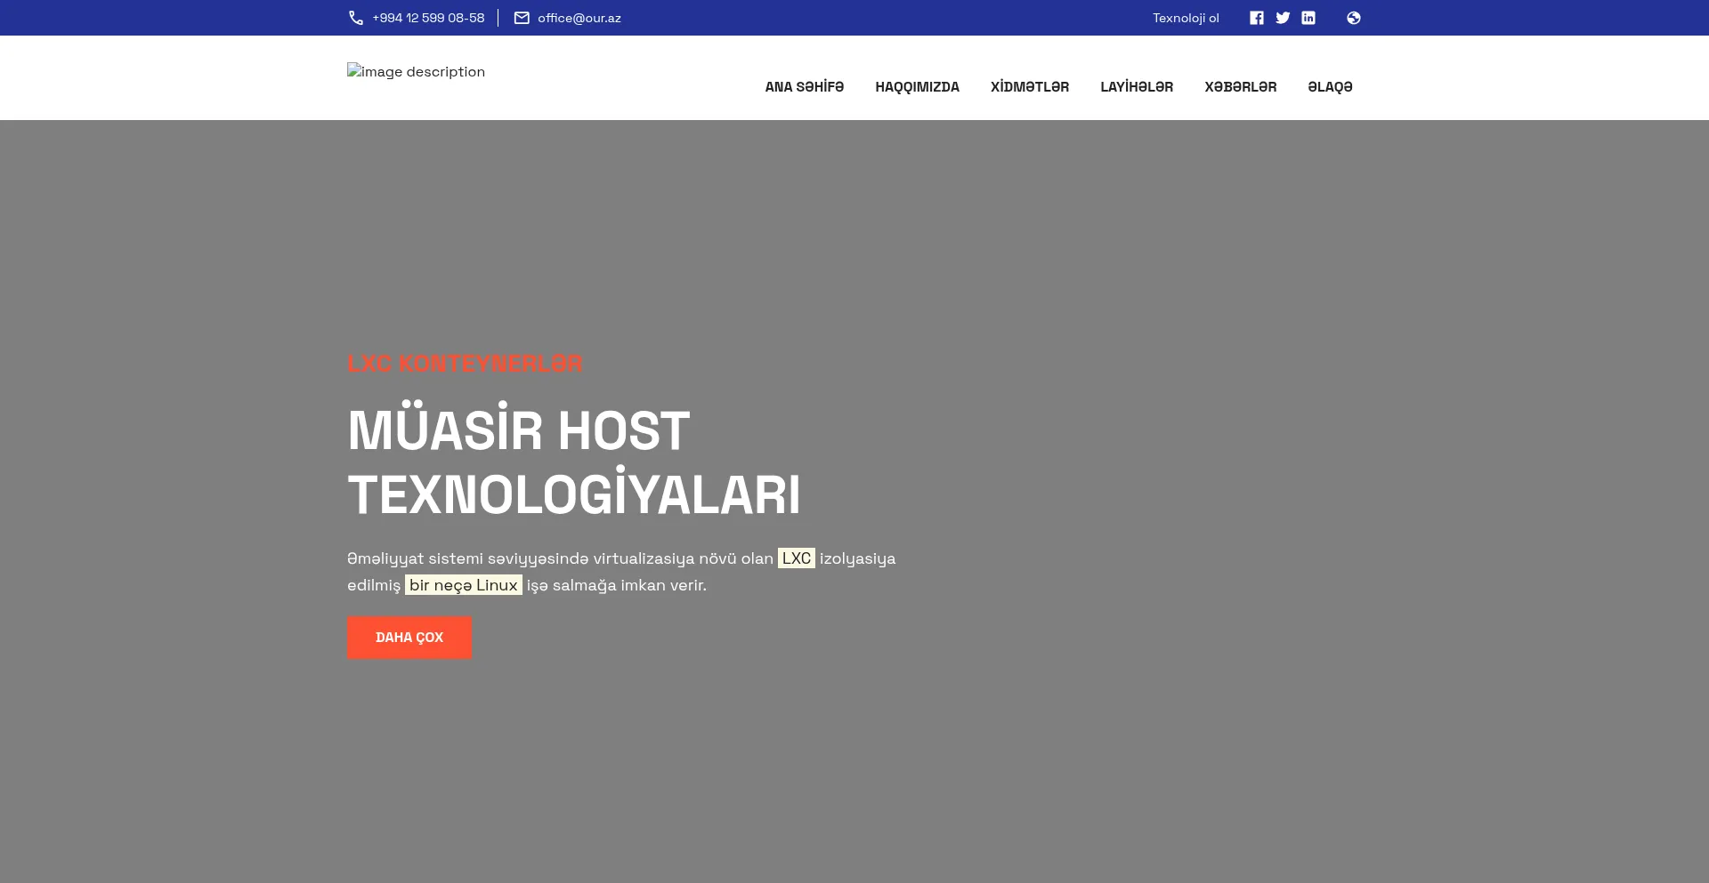Open the ƏLAQƏ contact menu item
The image size is (1709, 883).
pyautogui.click(x=1330, y=87)
